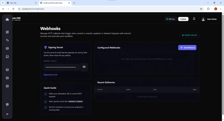Switch to the New Tab browser tab
The height and width of the screenshot is (121, 224).
[21, 3]
